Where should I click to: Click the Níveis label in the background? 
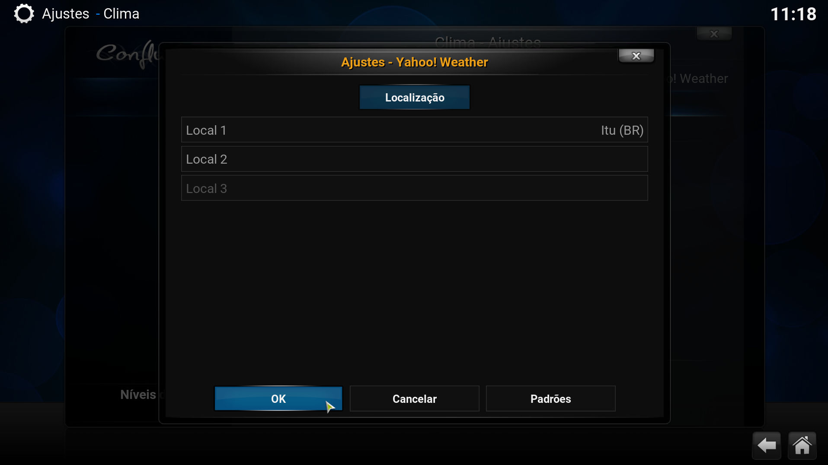pos(138,395)
